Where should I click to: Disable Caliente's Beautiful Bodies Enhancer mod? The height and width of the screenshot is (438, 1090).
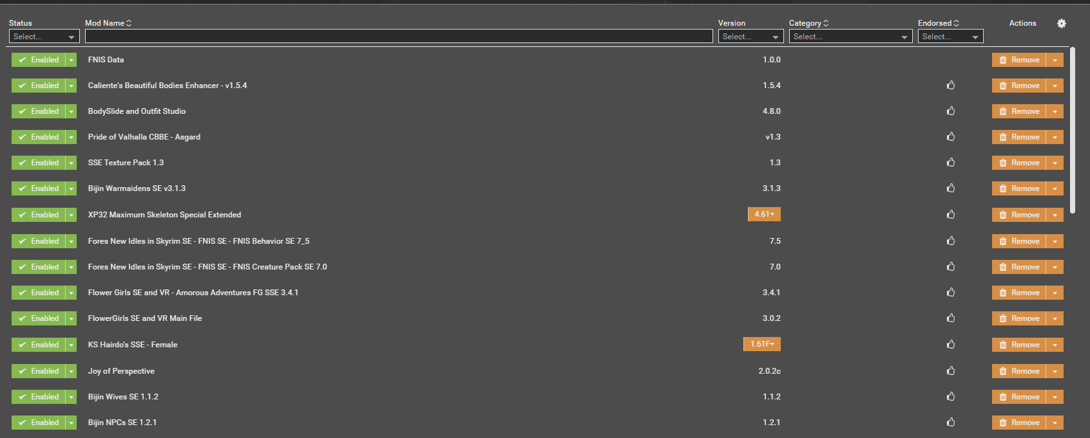pyautogui.click(x=39, y=86)
